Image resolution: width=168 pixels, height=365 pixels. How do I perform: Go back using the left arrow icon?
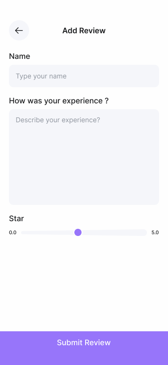coord(19,31)
